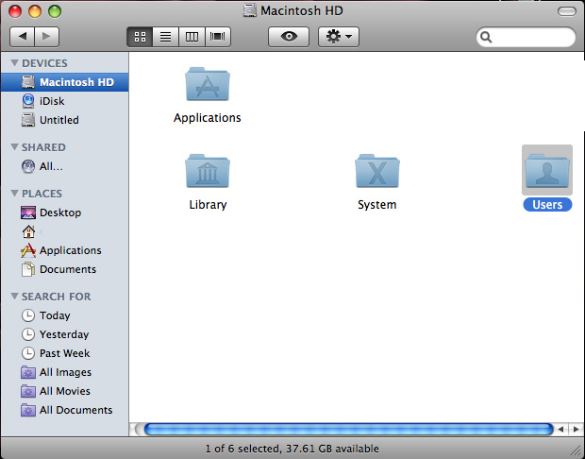Screen dimensions: 585x459
Task: Click the window resize grip corner
Action: [577, 451]
